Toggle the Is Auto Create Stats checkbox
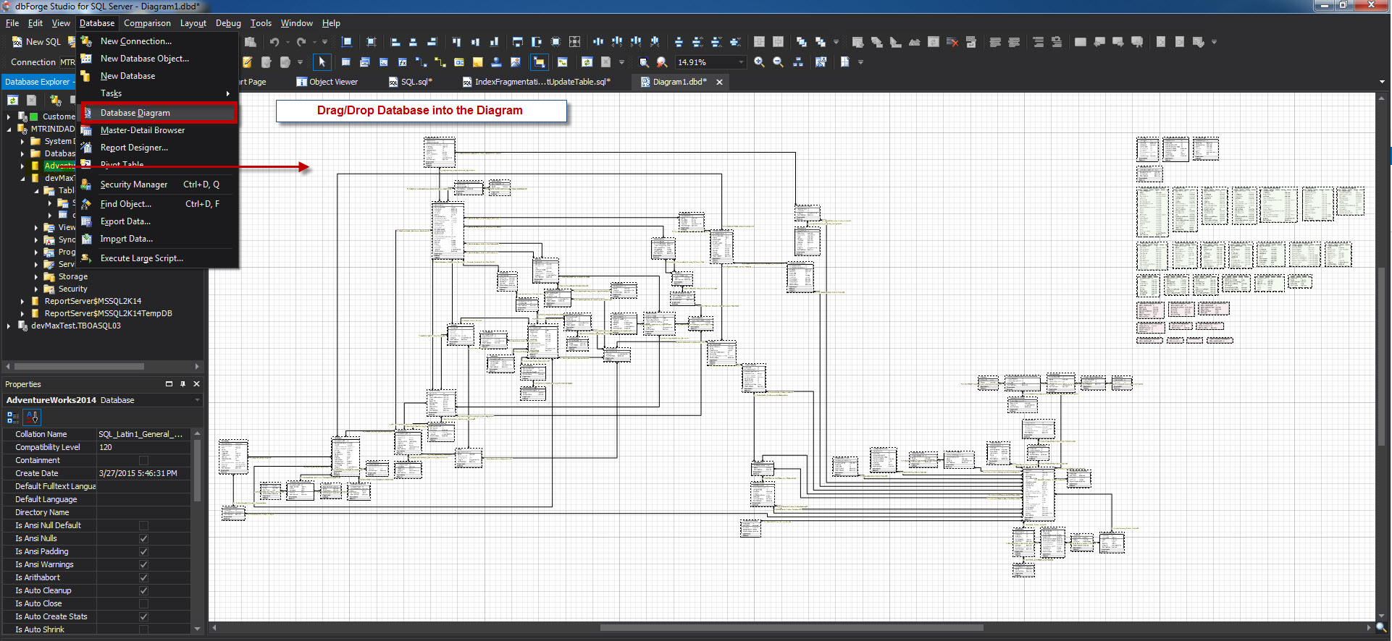 [x=143, y=616]
